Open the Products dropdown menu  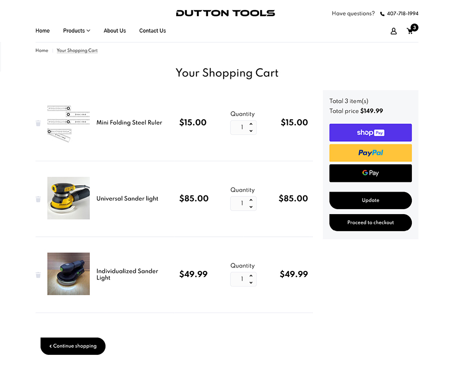76,31
